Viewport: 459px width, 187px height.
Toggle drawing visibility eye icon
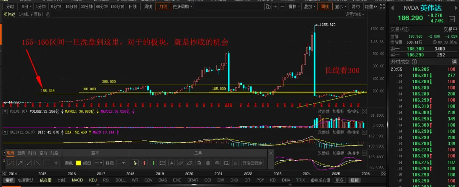[x=217, y=163]
